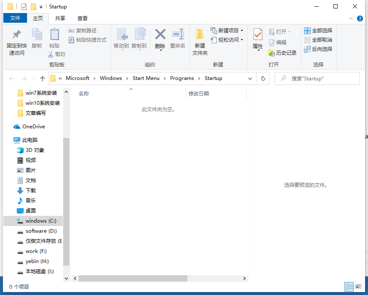368x295 pixels.
Task: Open Easy access (轻松访问) dropdown
Action: pos(227,40)
